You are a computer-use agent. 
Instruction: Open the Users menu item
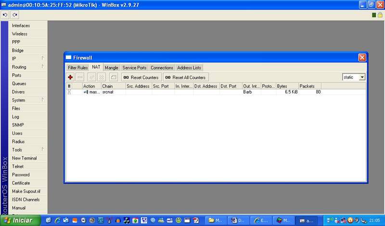point(28,133)
